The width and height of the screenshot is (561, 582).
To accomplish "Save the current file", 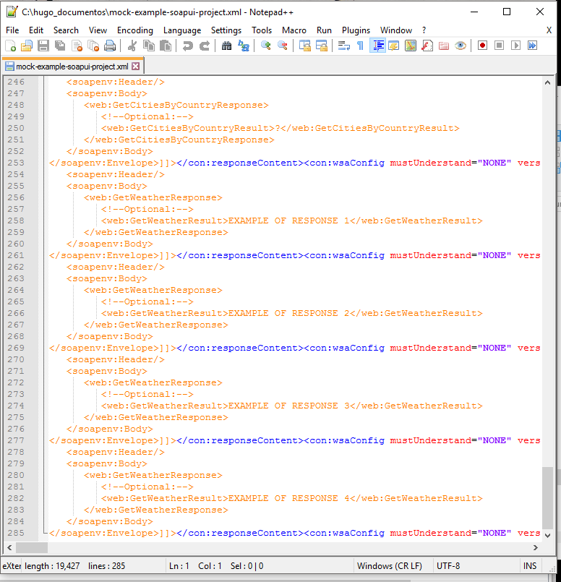I will tap(43, 46).
